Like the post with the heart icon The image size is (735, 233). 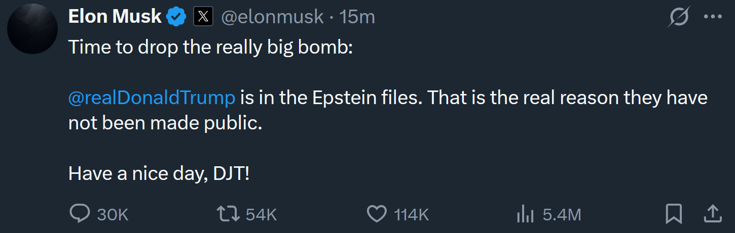coord(377,214)
